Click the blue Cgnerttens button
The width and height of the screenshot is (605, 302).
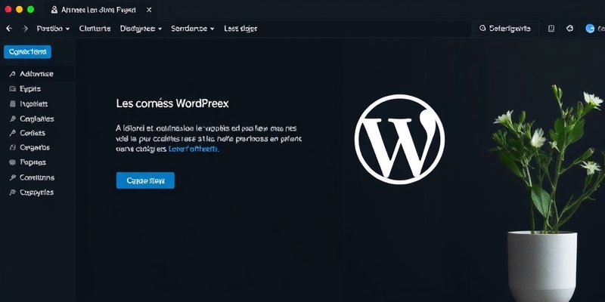(27, 51)
